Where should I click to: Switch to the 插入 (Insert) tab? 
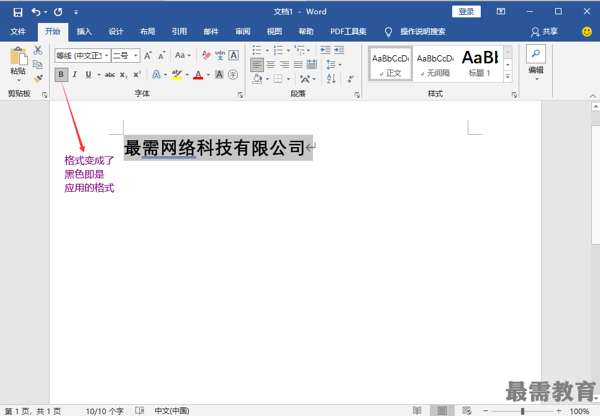point(84,31)
